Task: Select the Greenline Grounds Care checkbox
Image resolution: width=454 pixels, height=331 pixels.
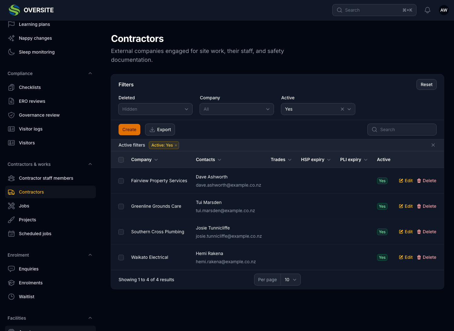Action: pyautogui.click(x=121, y=206)
